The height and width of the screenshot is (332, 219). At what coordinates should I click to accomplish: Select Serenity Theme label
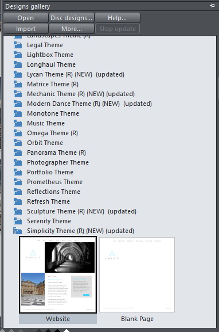point(49,221)
